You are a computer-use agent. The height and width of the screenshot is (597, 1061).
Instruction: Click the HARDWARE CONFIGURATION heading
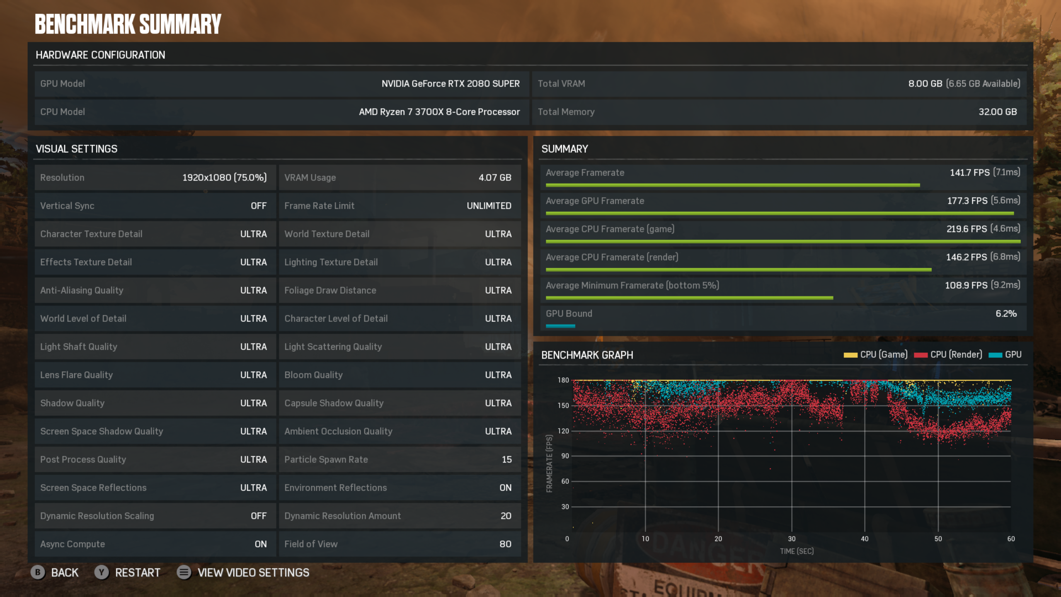pos(100,55)
